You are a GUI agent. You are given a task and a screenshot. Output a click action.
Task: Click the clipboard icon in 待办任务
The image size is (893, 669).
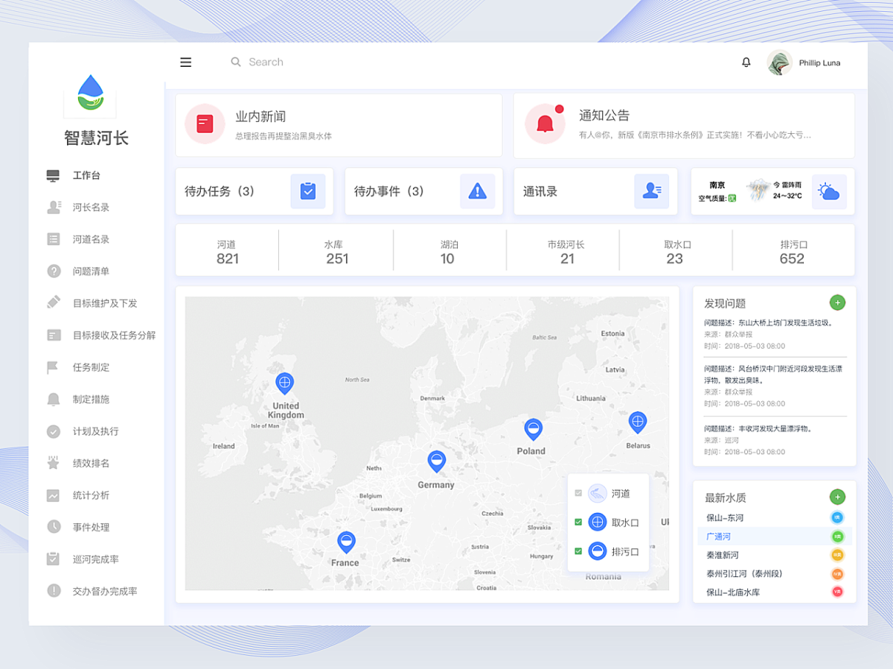coord(308,191)
